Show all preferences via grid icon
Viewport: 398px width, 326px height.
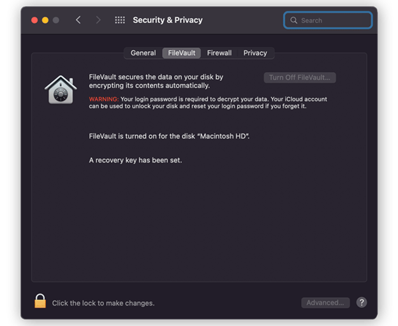[119, 20]
